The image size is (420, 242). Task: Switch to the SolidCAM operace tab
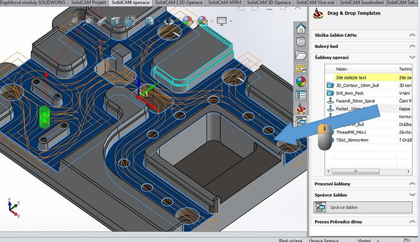(x=130, y=3)
